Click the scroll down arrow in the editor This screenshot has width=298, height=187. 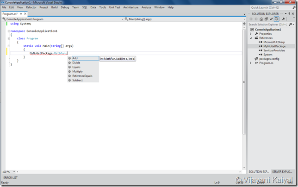(x=244, y=168)
